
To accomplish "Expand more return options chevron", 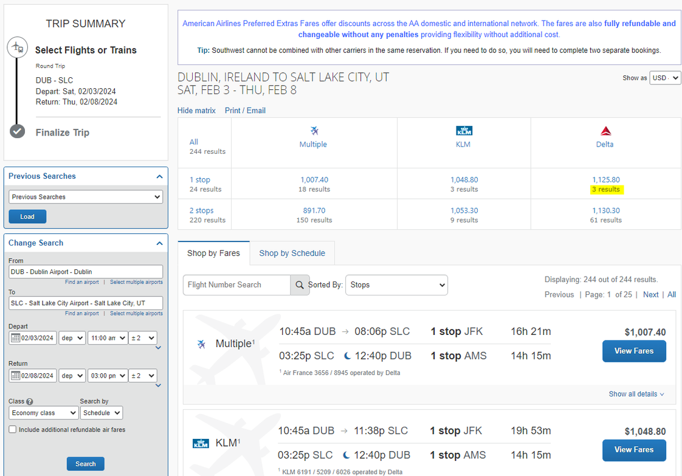I will (158, 385).
